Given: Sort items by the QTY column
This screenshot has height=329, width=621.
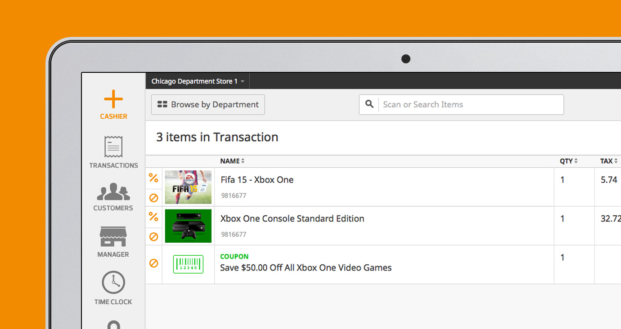Looking at the screenshot, I should point(568,161).
